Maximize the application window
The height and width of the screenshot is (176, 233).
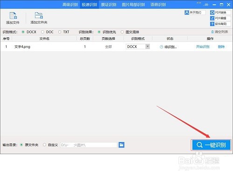(x=221, y=5)
